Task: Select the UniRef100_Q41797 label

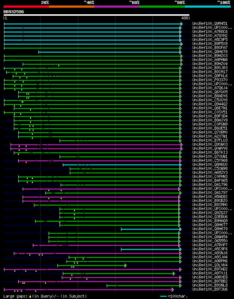Action: 210,193
